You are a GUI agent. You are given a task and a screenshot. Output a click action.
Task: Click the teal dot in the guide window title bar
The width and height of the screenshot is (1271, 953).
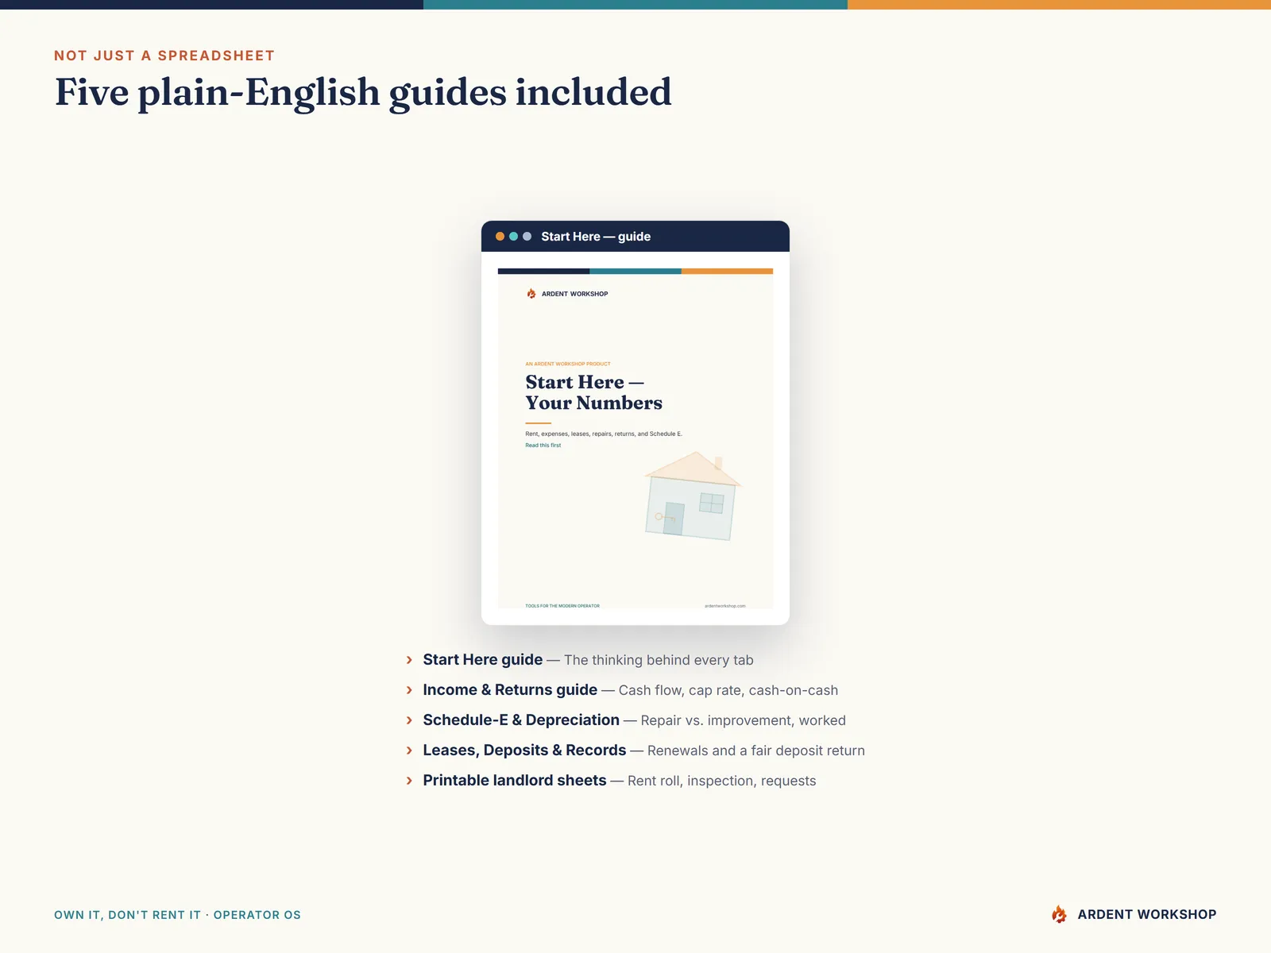[x=513, y=237]
